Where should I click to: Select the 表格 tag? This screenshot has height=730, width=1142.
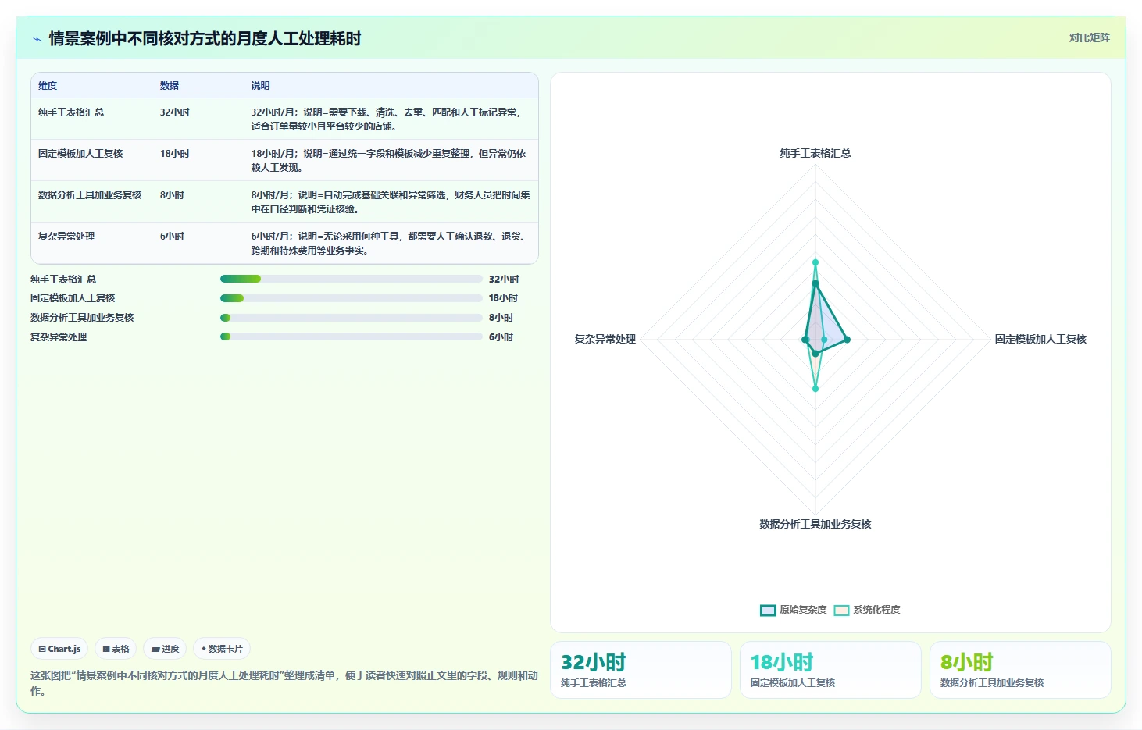(x=116, y=649)
